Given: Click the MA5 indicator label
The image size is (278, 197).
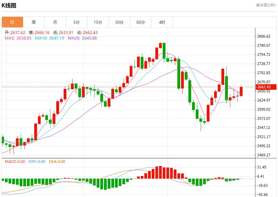Looking at the screenshot, I should tap(18, 38).
